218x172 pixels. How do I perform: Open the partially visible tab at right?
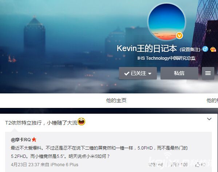(x=212, y=100)
